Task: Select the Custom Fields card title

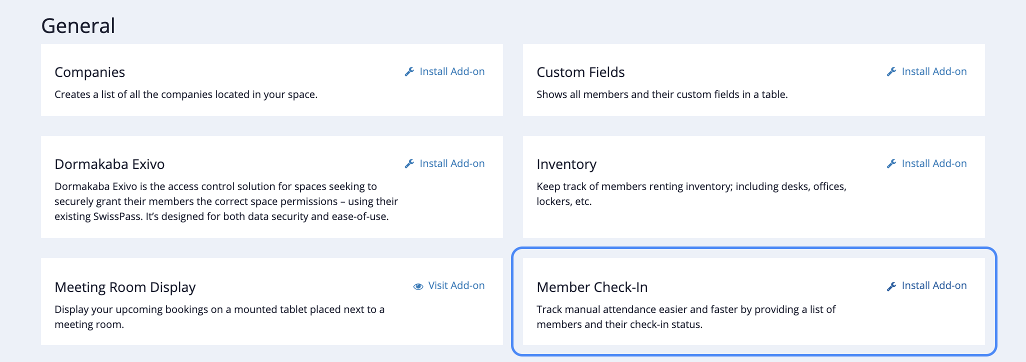Action: [580, 72]
